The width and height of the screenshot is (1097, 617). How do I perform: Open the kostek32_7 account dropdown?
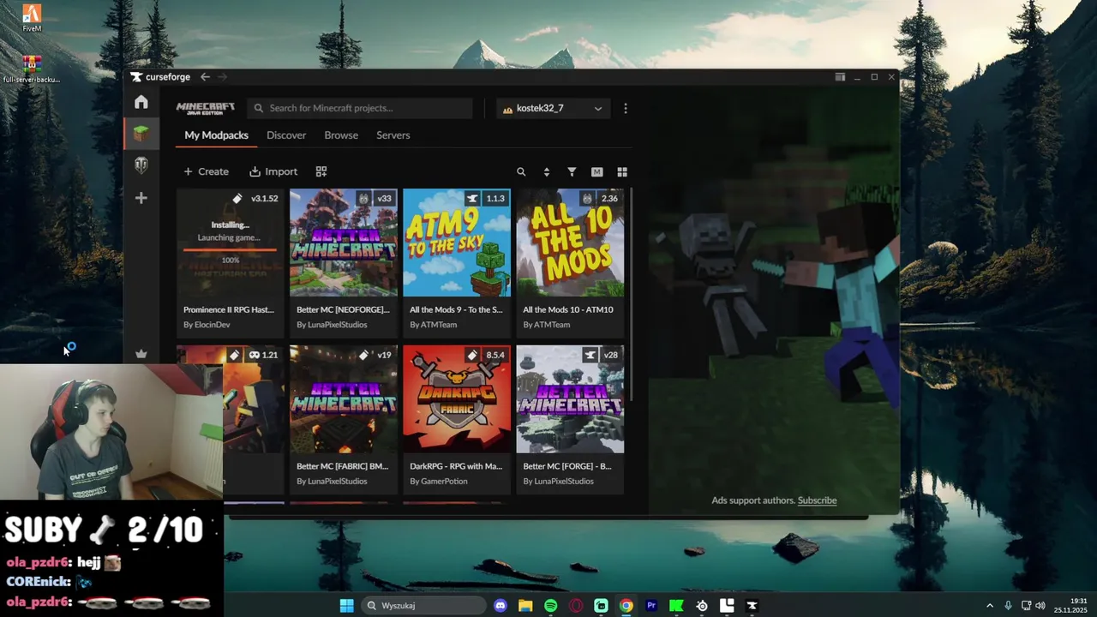click(x=553, y=108)
